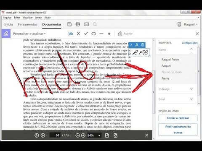Open the Preencher e assinar dropdown
This screenshot has height=151, width=202.
point(29,34)
